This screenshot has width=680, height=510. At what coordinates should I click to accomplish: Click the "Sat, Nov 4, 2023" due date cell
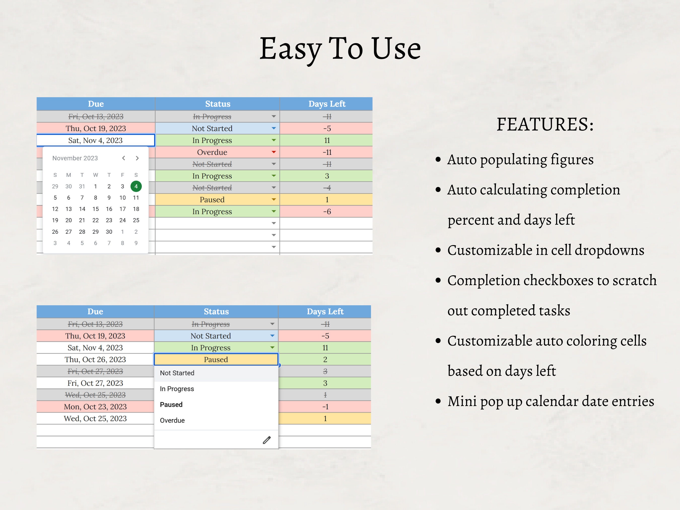96,140
